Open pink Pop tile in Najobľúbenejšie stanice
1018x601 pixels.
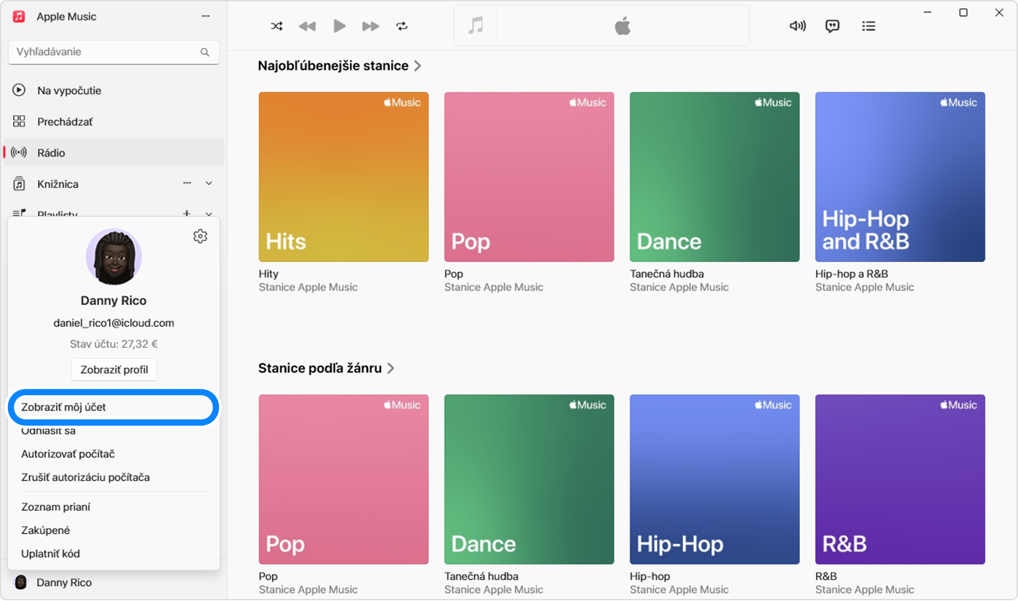(529, 177)
